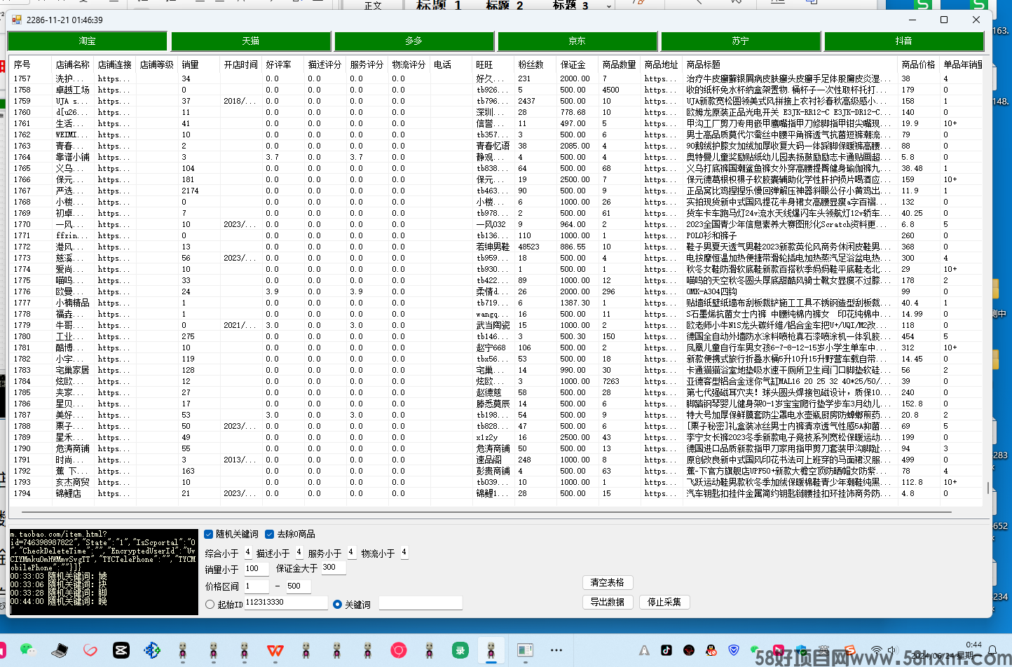Switch to the 苏宁 platform tab
1012x667 pixels.
click(741, 41)
